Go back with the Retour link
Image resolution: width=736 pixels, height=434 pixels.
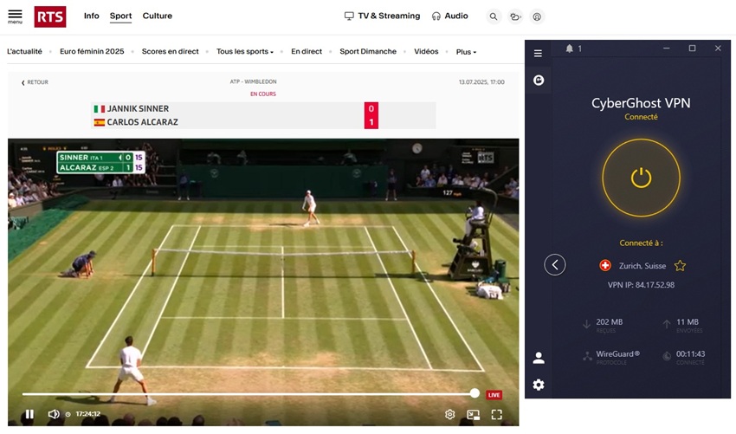35,82
